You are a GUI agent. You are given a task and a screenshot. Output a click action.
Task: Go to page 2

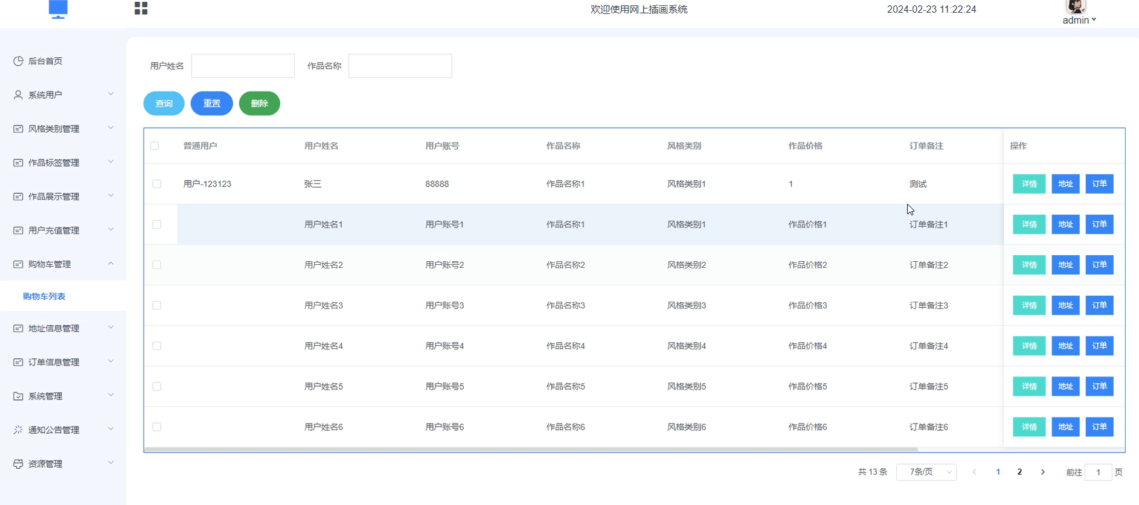(1019, 472)
